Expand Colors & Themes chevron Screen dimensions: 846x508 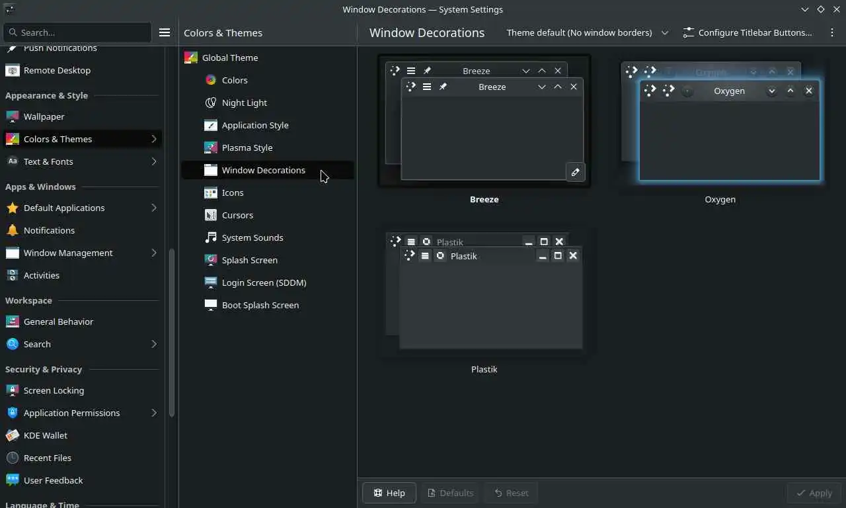(x=153, y=139)
